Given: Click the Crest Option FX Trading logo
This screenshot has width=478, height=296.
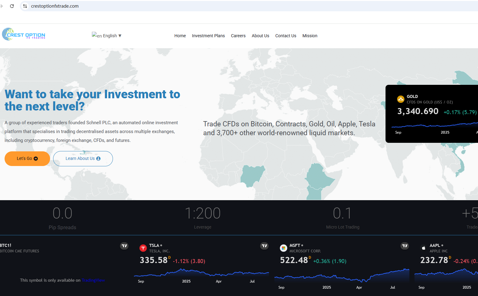Looking at the screenshot, I should pos(24,34).
